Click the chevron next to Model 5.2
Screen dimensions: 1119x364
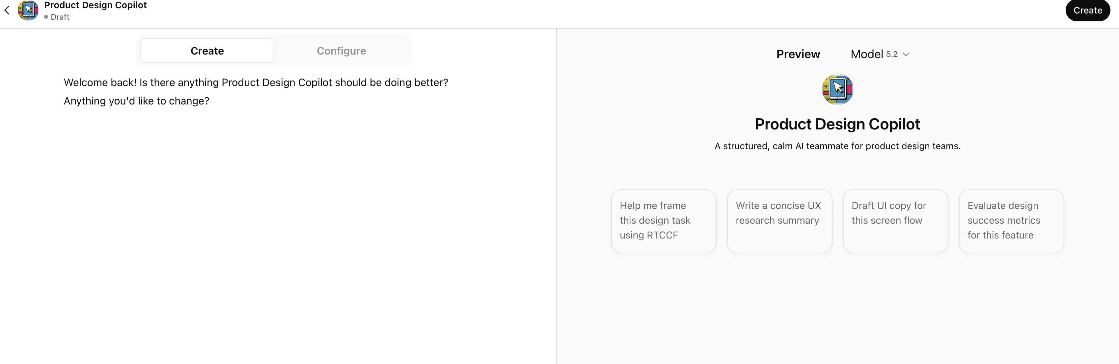click(906, 55)
